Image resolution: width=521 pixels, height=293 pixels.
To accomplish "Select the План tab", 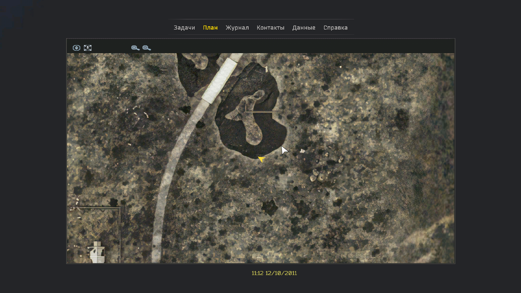I will [210, 28].
